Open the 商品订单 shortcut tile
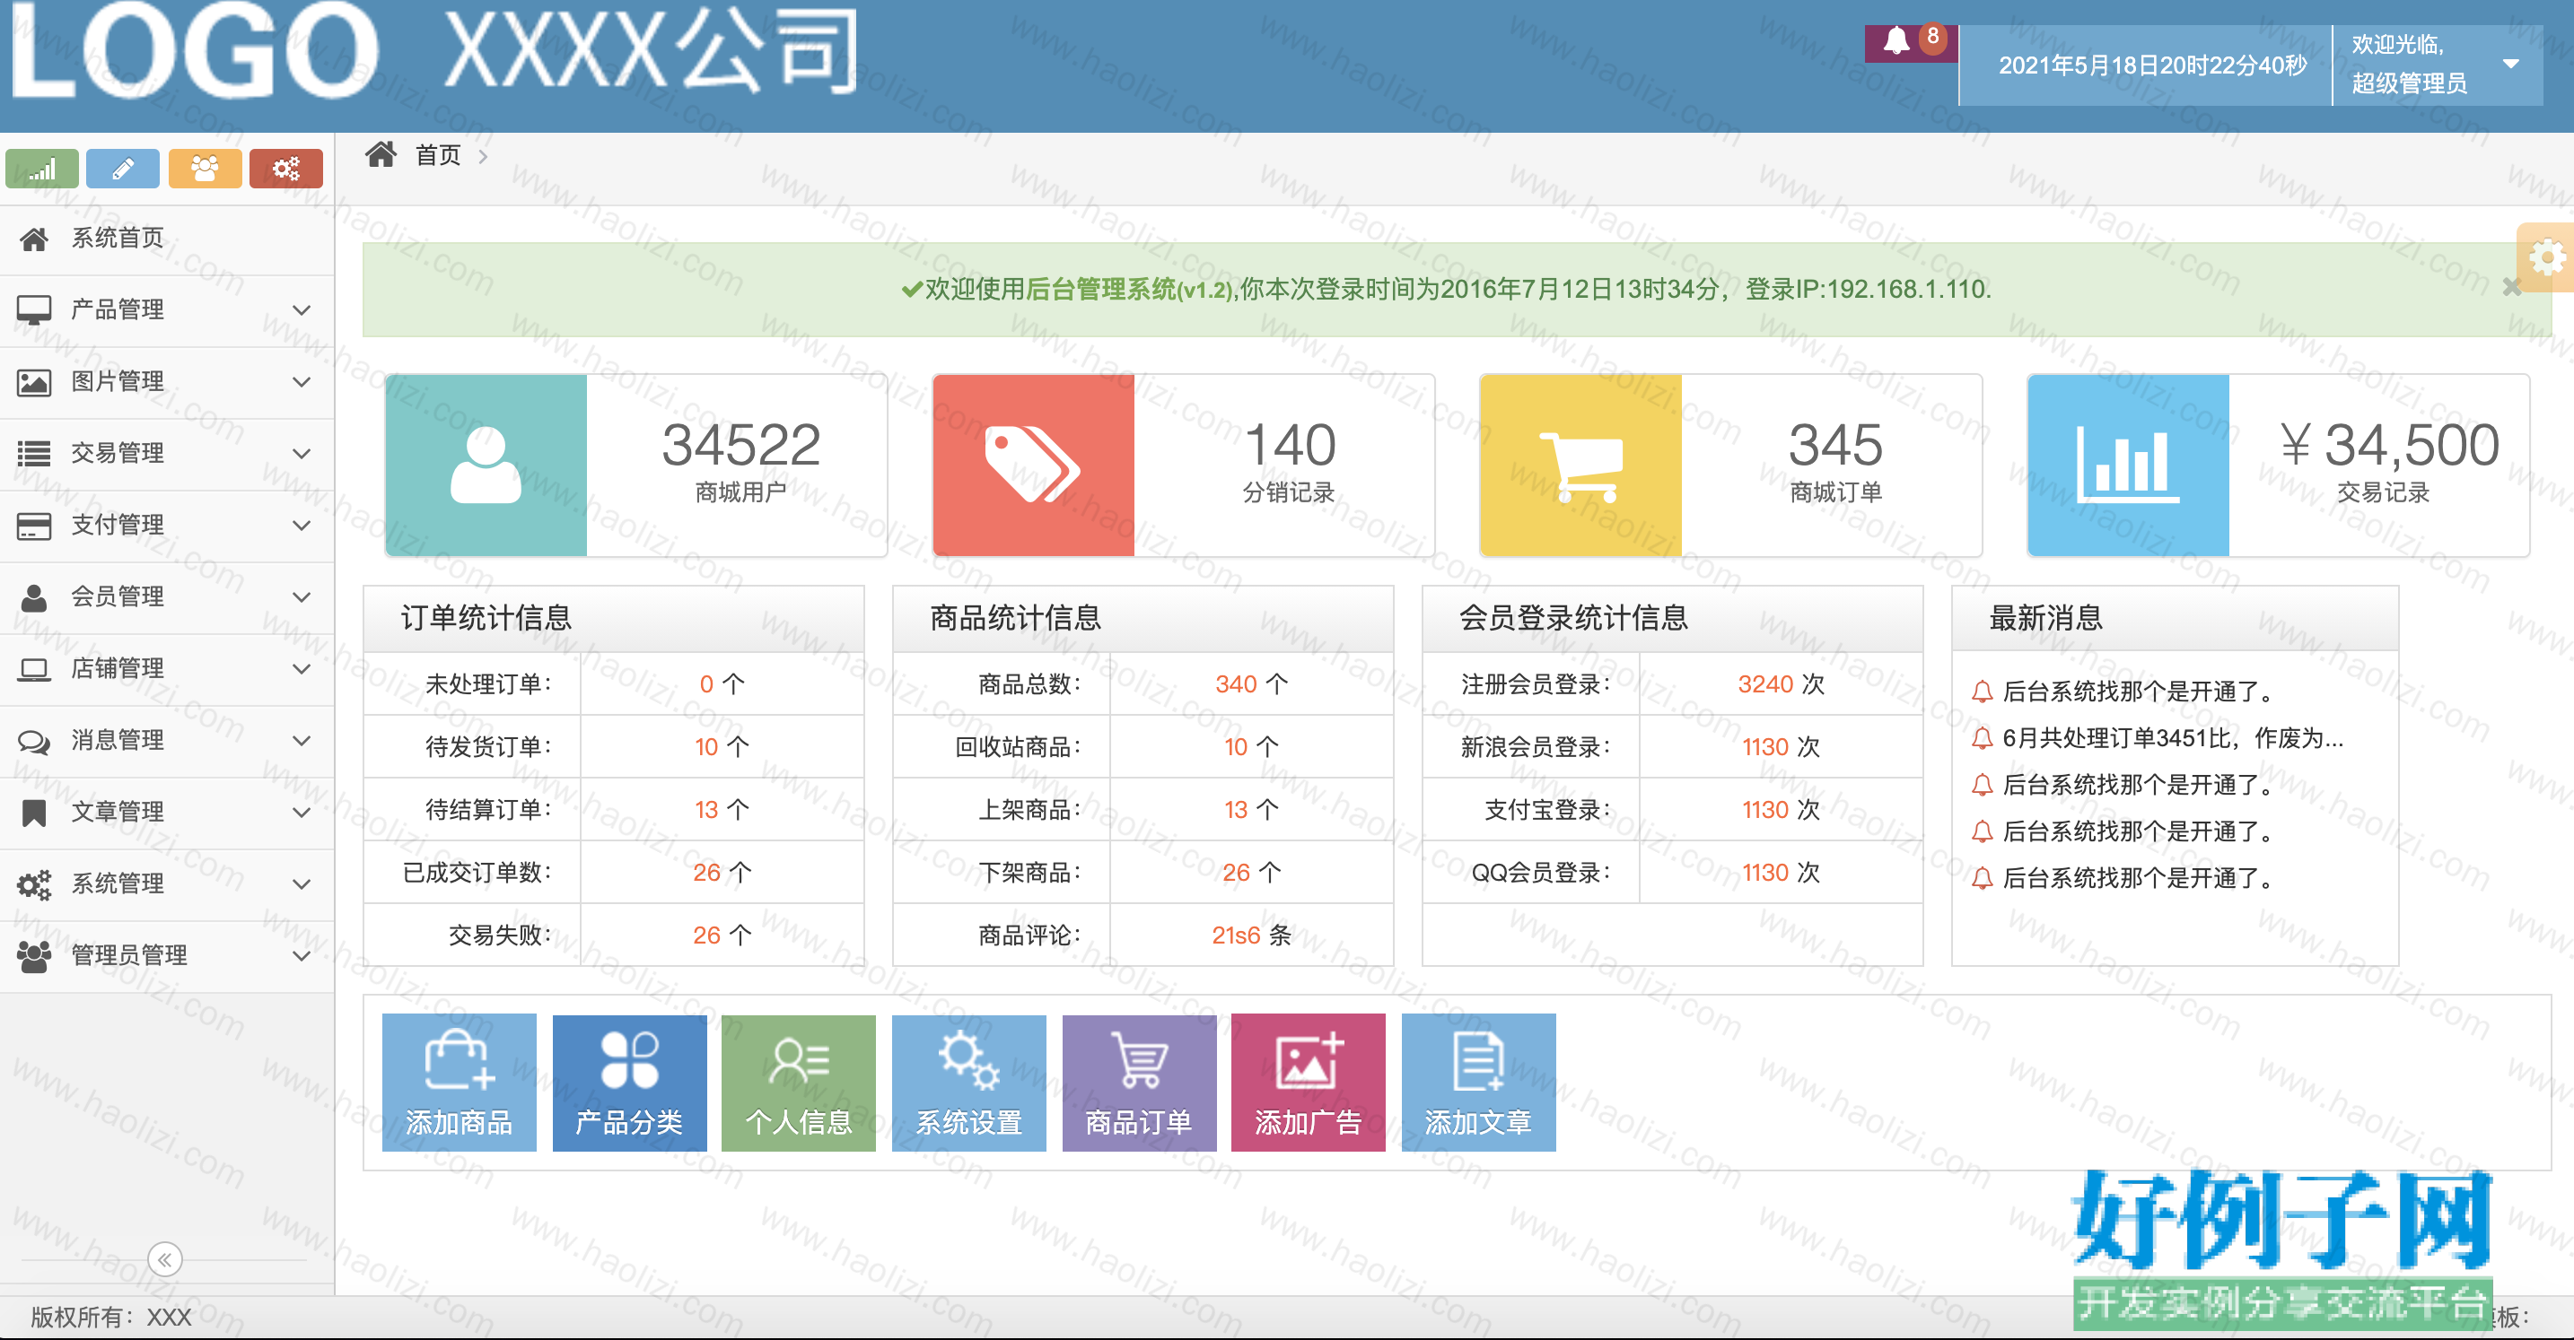Viewport: 2574px width, 1340px height. 1139,1083
